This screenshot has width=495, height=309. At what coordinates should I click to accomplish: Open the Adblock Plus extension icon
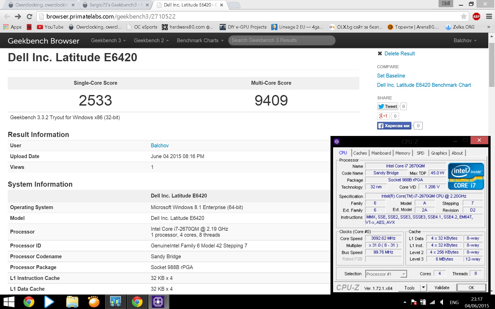(x=476, y=16)
